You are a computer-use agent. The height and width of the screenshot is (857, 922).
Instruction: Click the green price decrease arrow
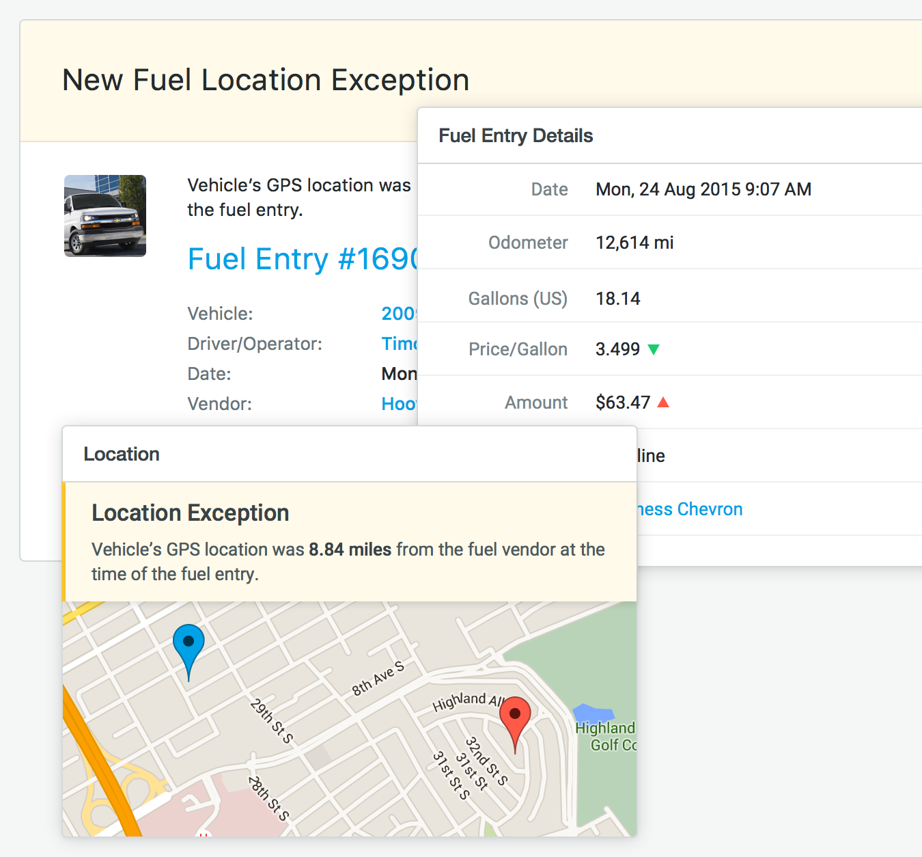654,349
